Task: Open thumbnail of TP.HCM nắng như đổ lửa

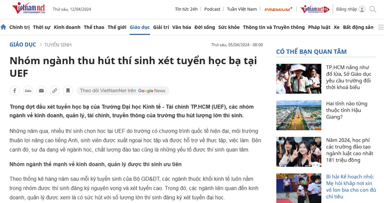Action: tap(298, 79)
